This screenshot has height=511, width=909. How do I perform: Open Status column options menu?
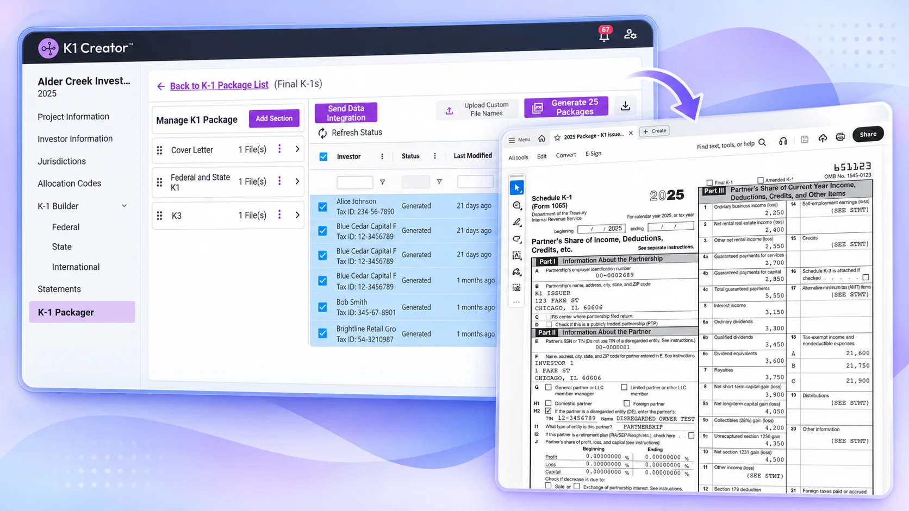pos(435,156)
